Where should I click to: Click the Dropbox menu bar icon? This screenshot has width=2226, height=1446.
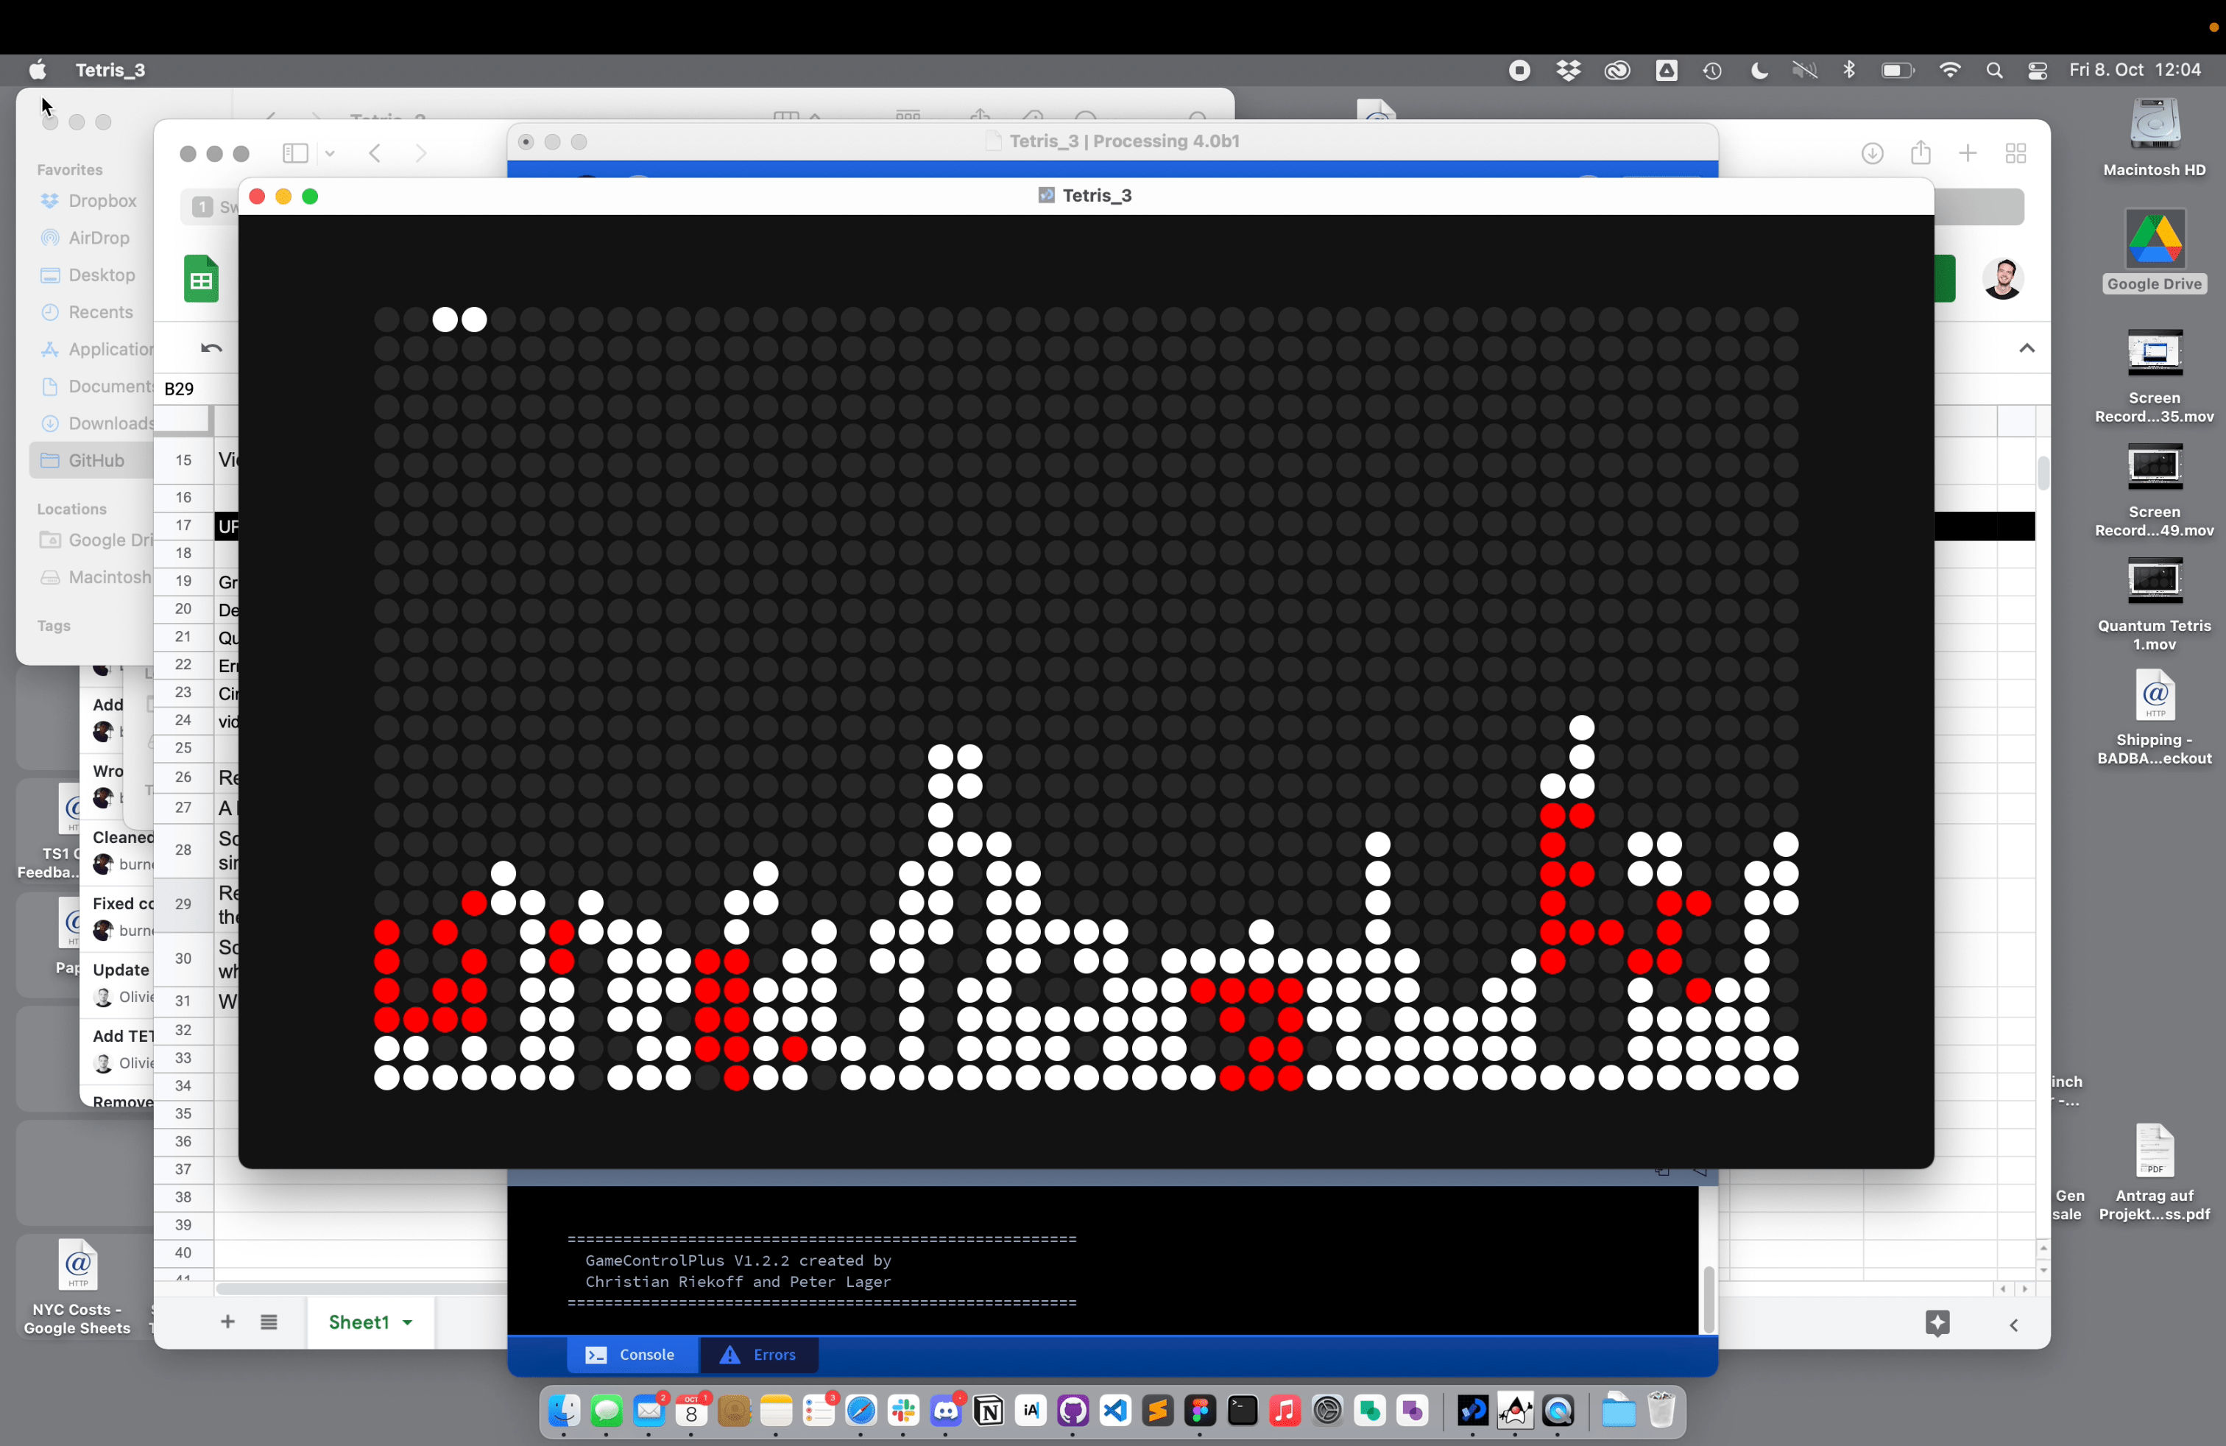click(1569, 70)
